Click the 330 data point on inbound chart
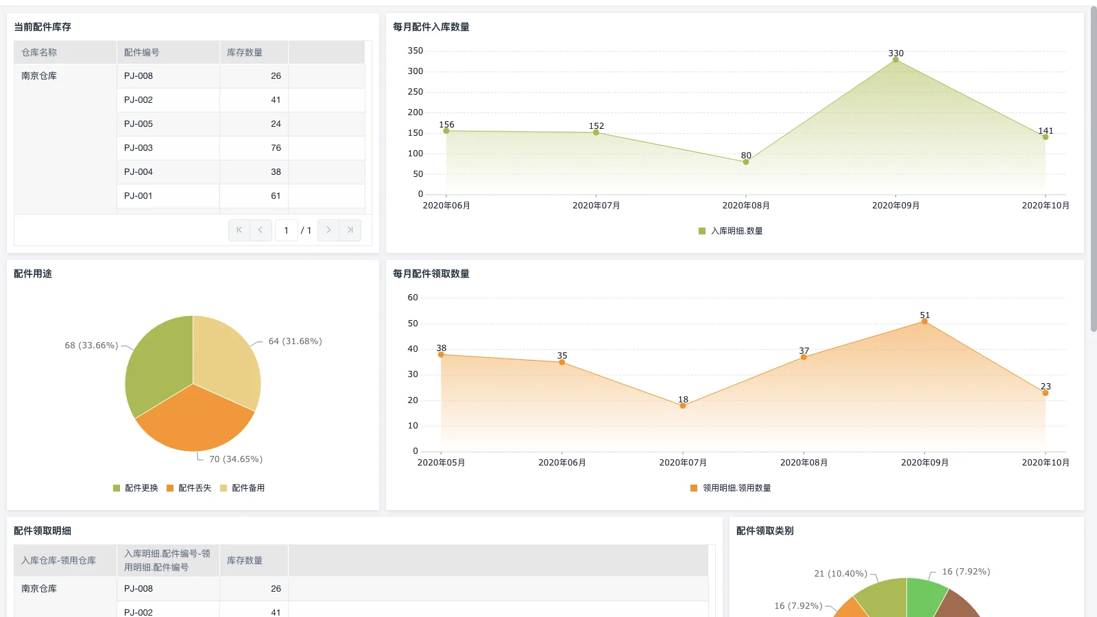 coord(895,60)
